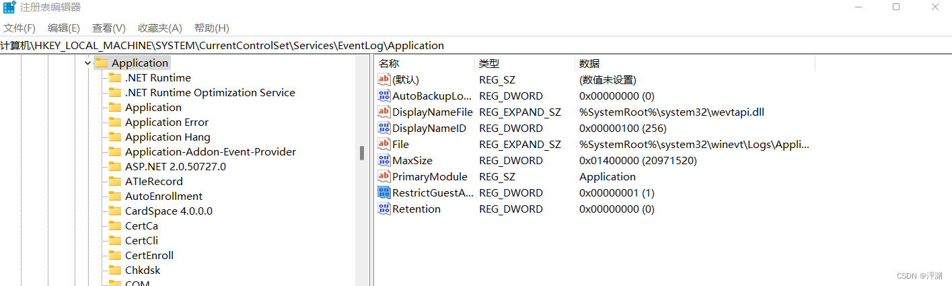Select the Application-Addon-Event-Provider key
Viewport: 952px width, 286px height.
coord(210,152)
